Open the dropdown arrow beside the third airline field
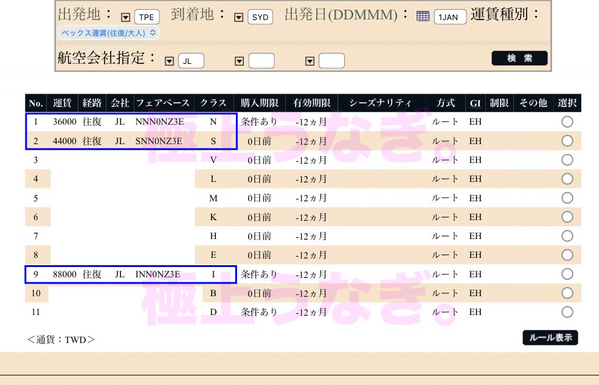Screen dimensions: 599x385 click(310, 61)
